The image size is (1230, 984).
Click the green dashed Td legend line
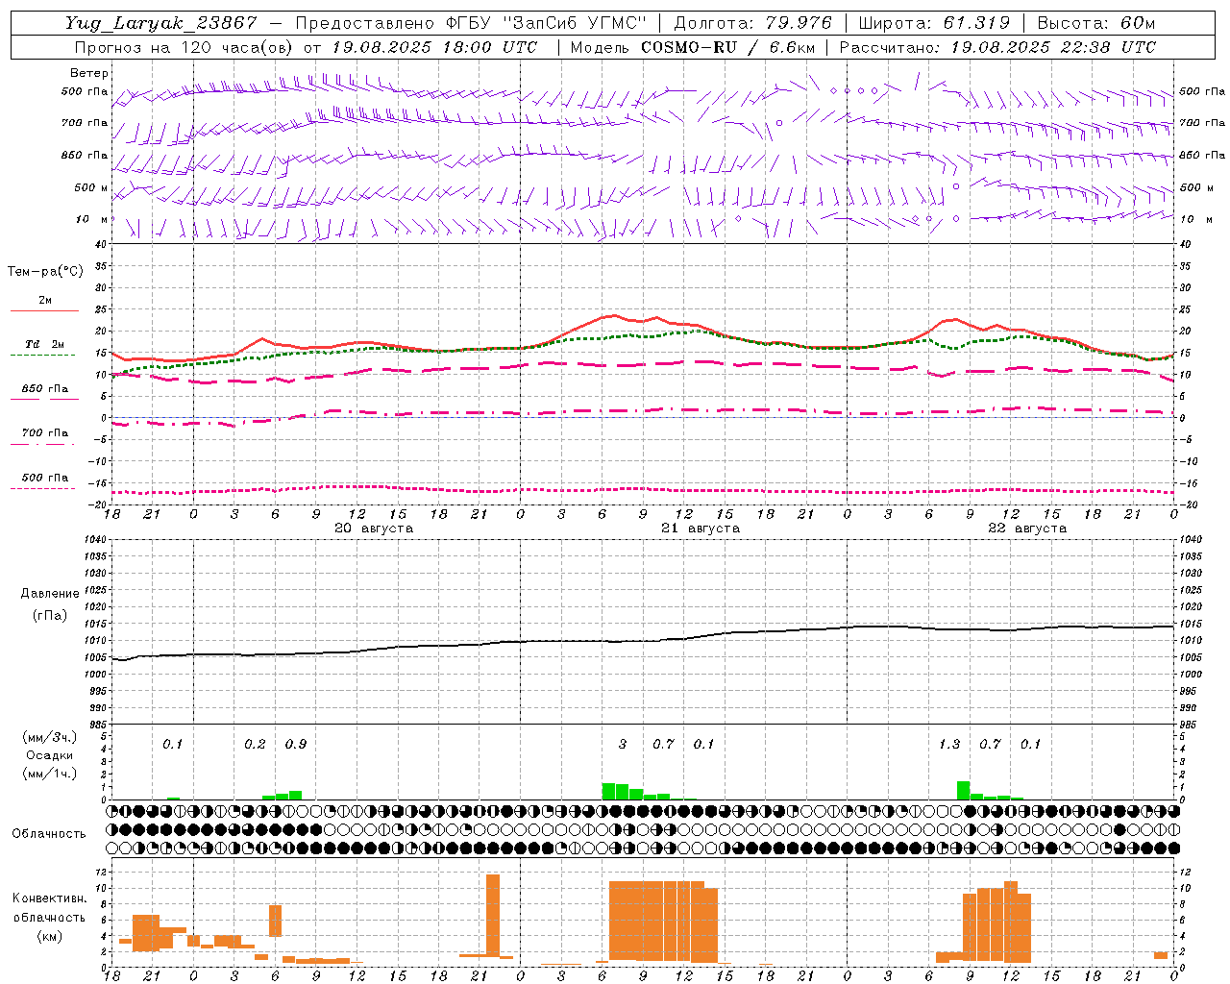[42, 355]
